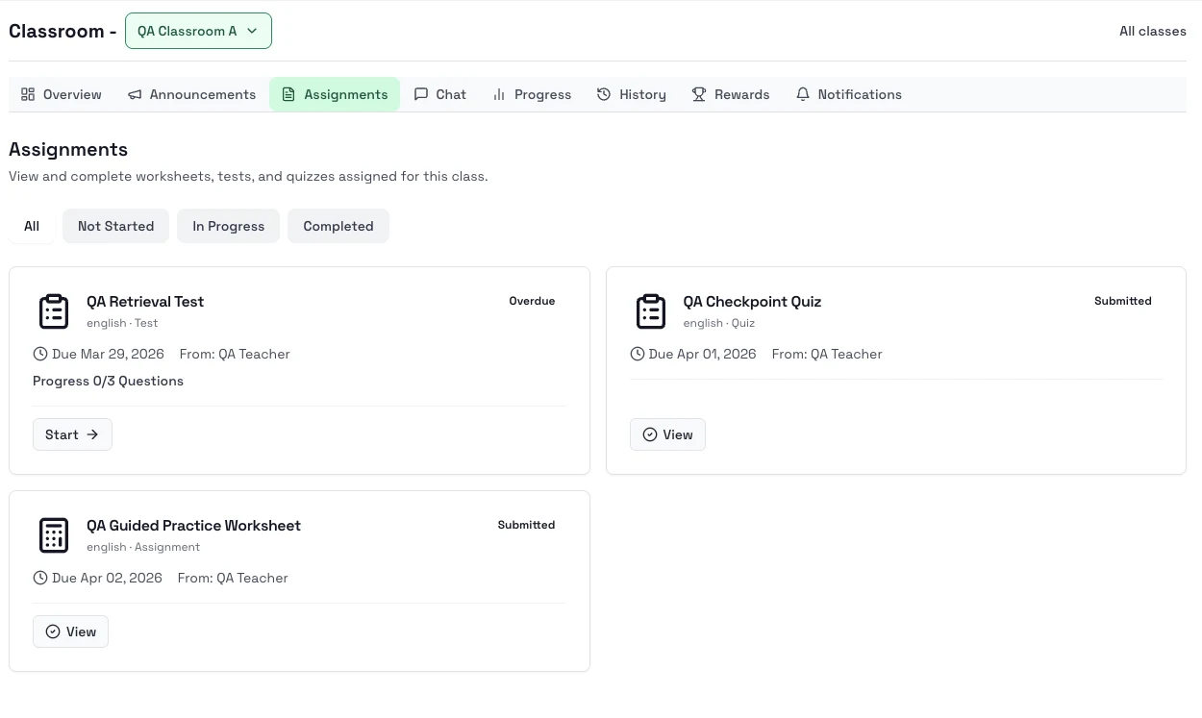Click the bar chart icon for Progress

click(499, 94)
